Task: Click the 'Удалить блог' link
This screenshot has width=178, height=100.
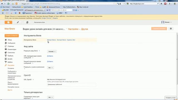Action: click(71, 40)
